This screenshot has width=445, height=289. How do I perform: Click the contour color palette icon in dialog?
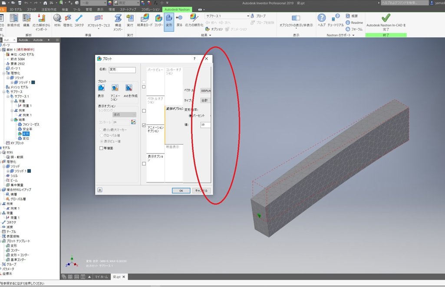pyautogui.click(x=133, y=122)
